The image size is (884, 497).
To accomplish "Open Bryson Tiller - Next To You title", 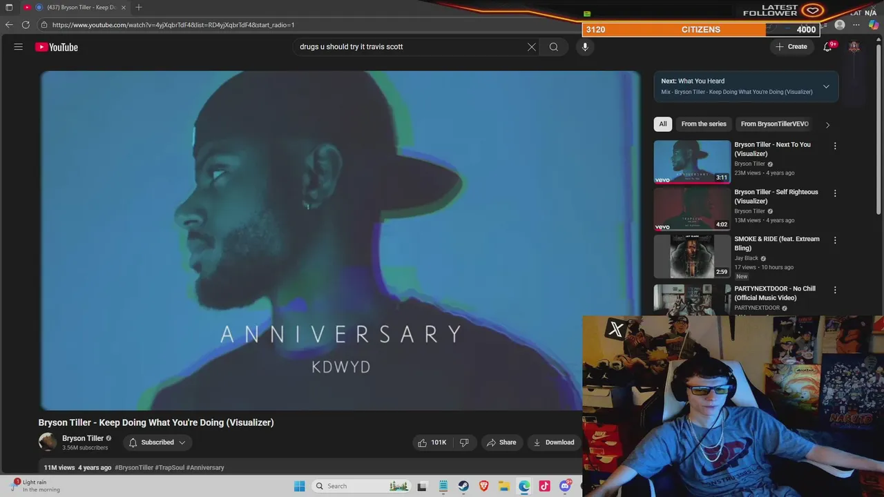I will tap(772, 149).
